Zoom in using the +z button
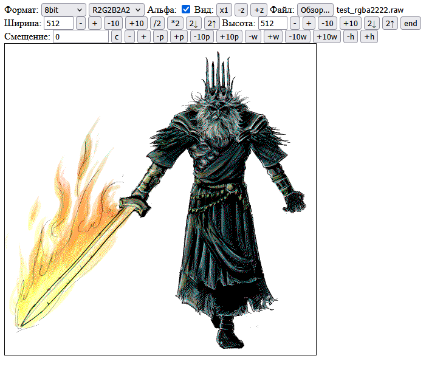 coord(259,10)
